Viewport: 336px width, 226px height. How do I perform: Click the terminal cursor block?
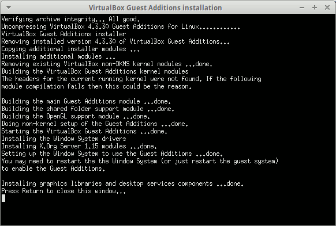(3, 198)
